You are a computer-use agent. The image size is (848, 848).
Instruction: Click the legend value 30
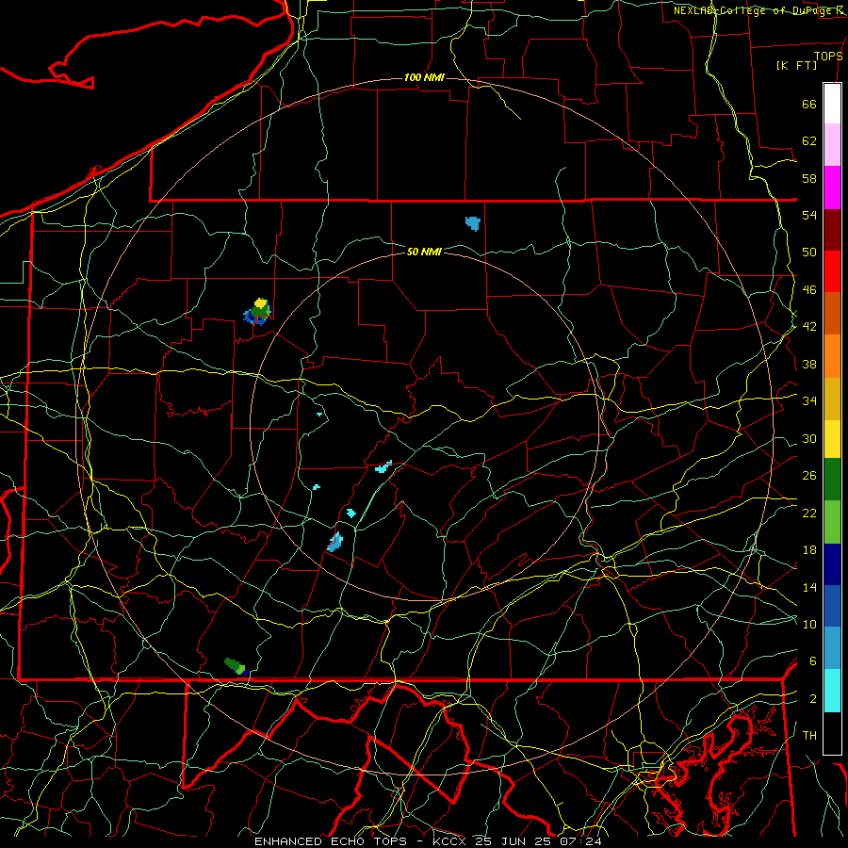click(809, 438)
